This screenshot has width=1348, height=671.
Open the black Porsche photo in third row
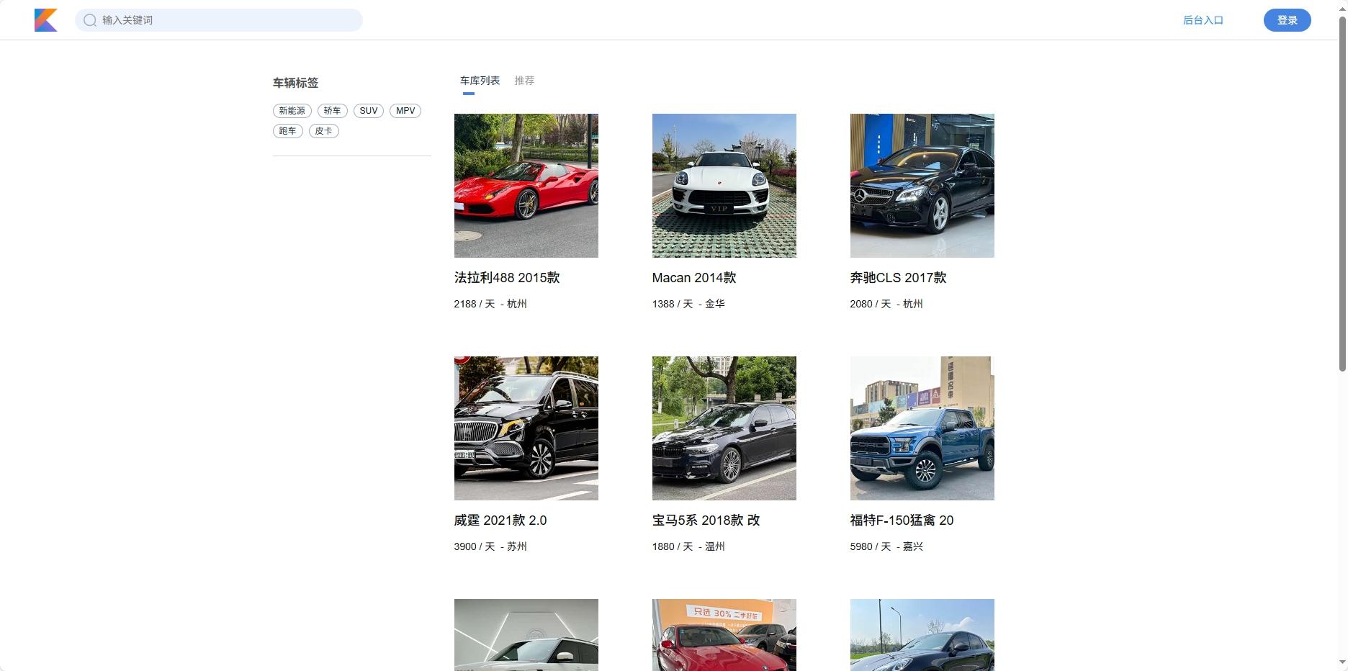922,635
